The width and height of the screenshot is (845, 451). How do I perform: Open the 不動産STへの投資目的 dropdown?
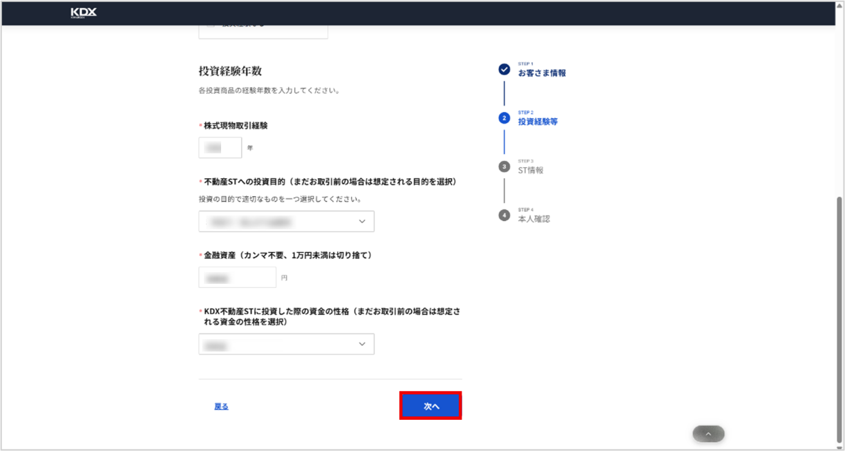tap(287, 222)
